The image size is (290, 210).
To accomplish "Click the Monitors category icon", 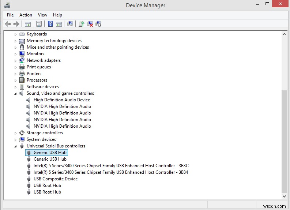I will [x=22, y=54].
